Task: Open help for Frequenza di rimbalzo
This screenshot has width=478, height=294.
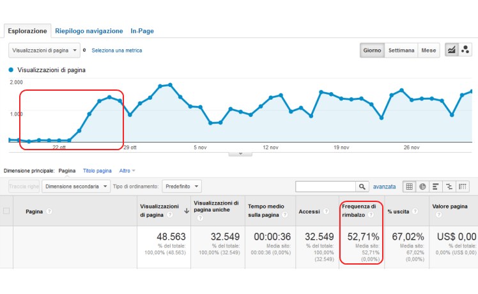Action: point(371,215)
